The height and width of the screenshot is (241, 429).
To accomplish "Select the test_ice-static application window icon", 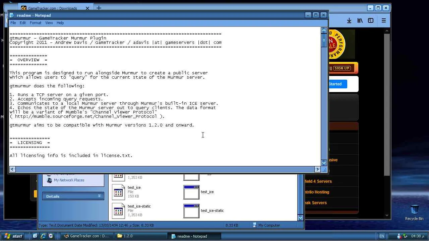I will coord(191,211).
